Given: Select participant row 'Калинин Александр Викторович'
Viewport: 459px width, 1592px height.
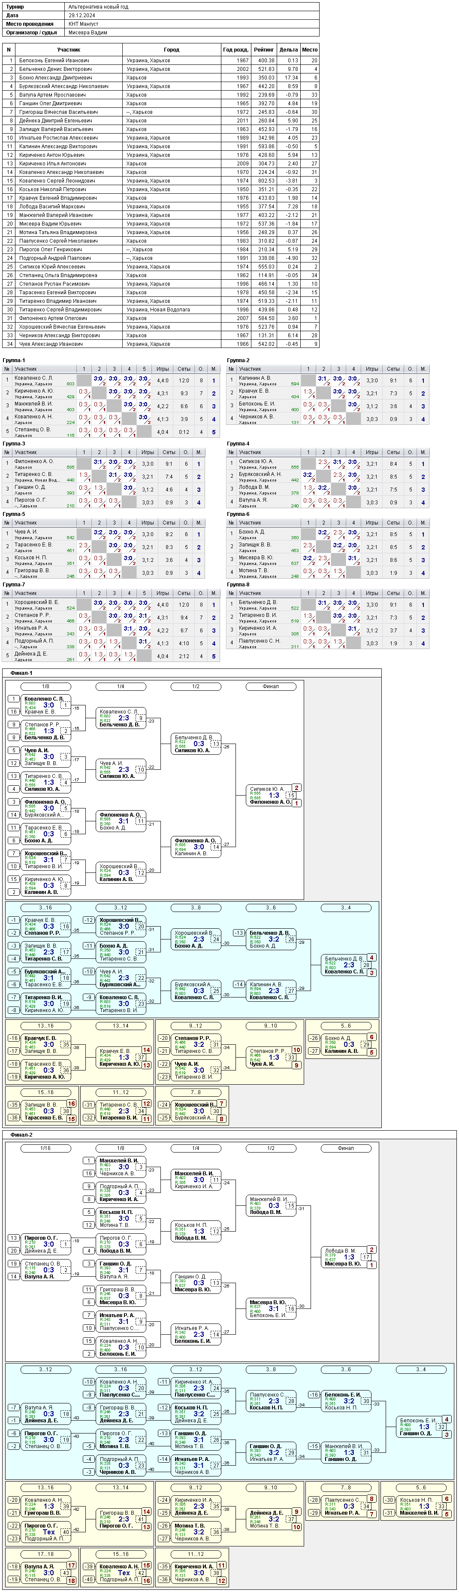Looking at the screenshot, I should 161,146.
